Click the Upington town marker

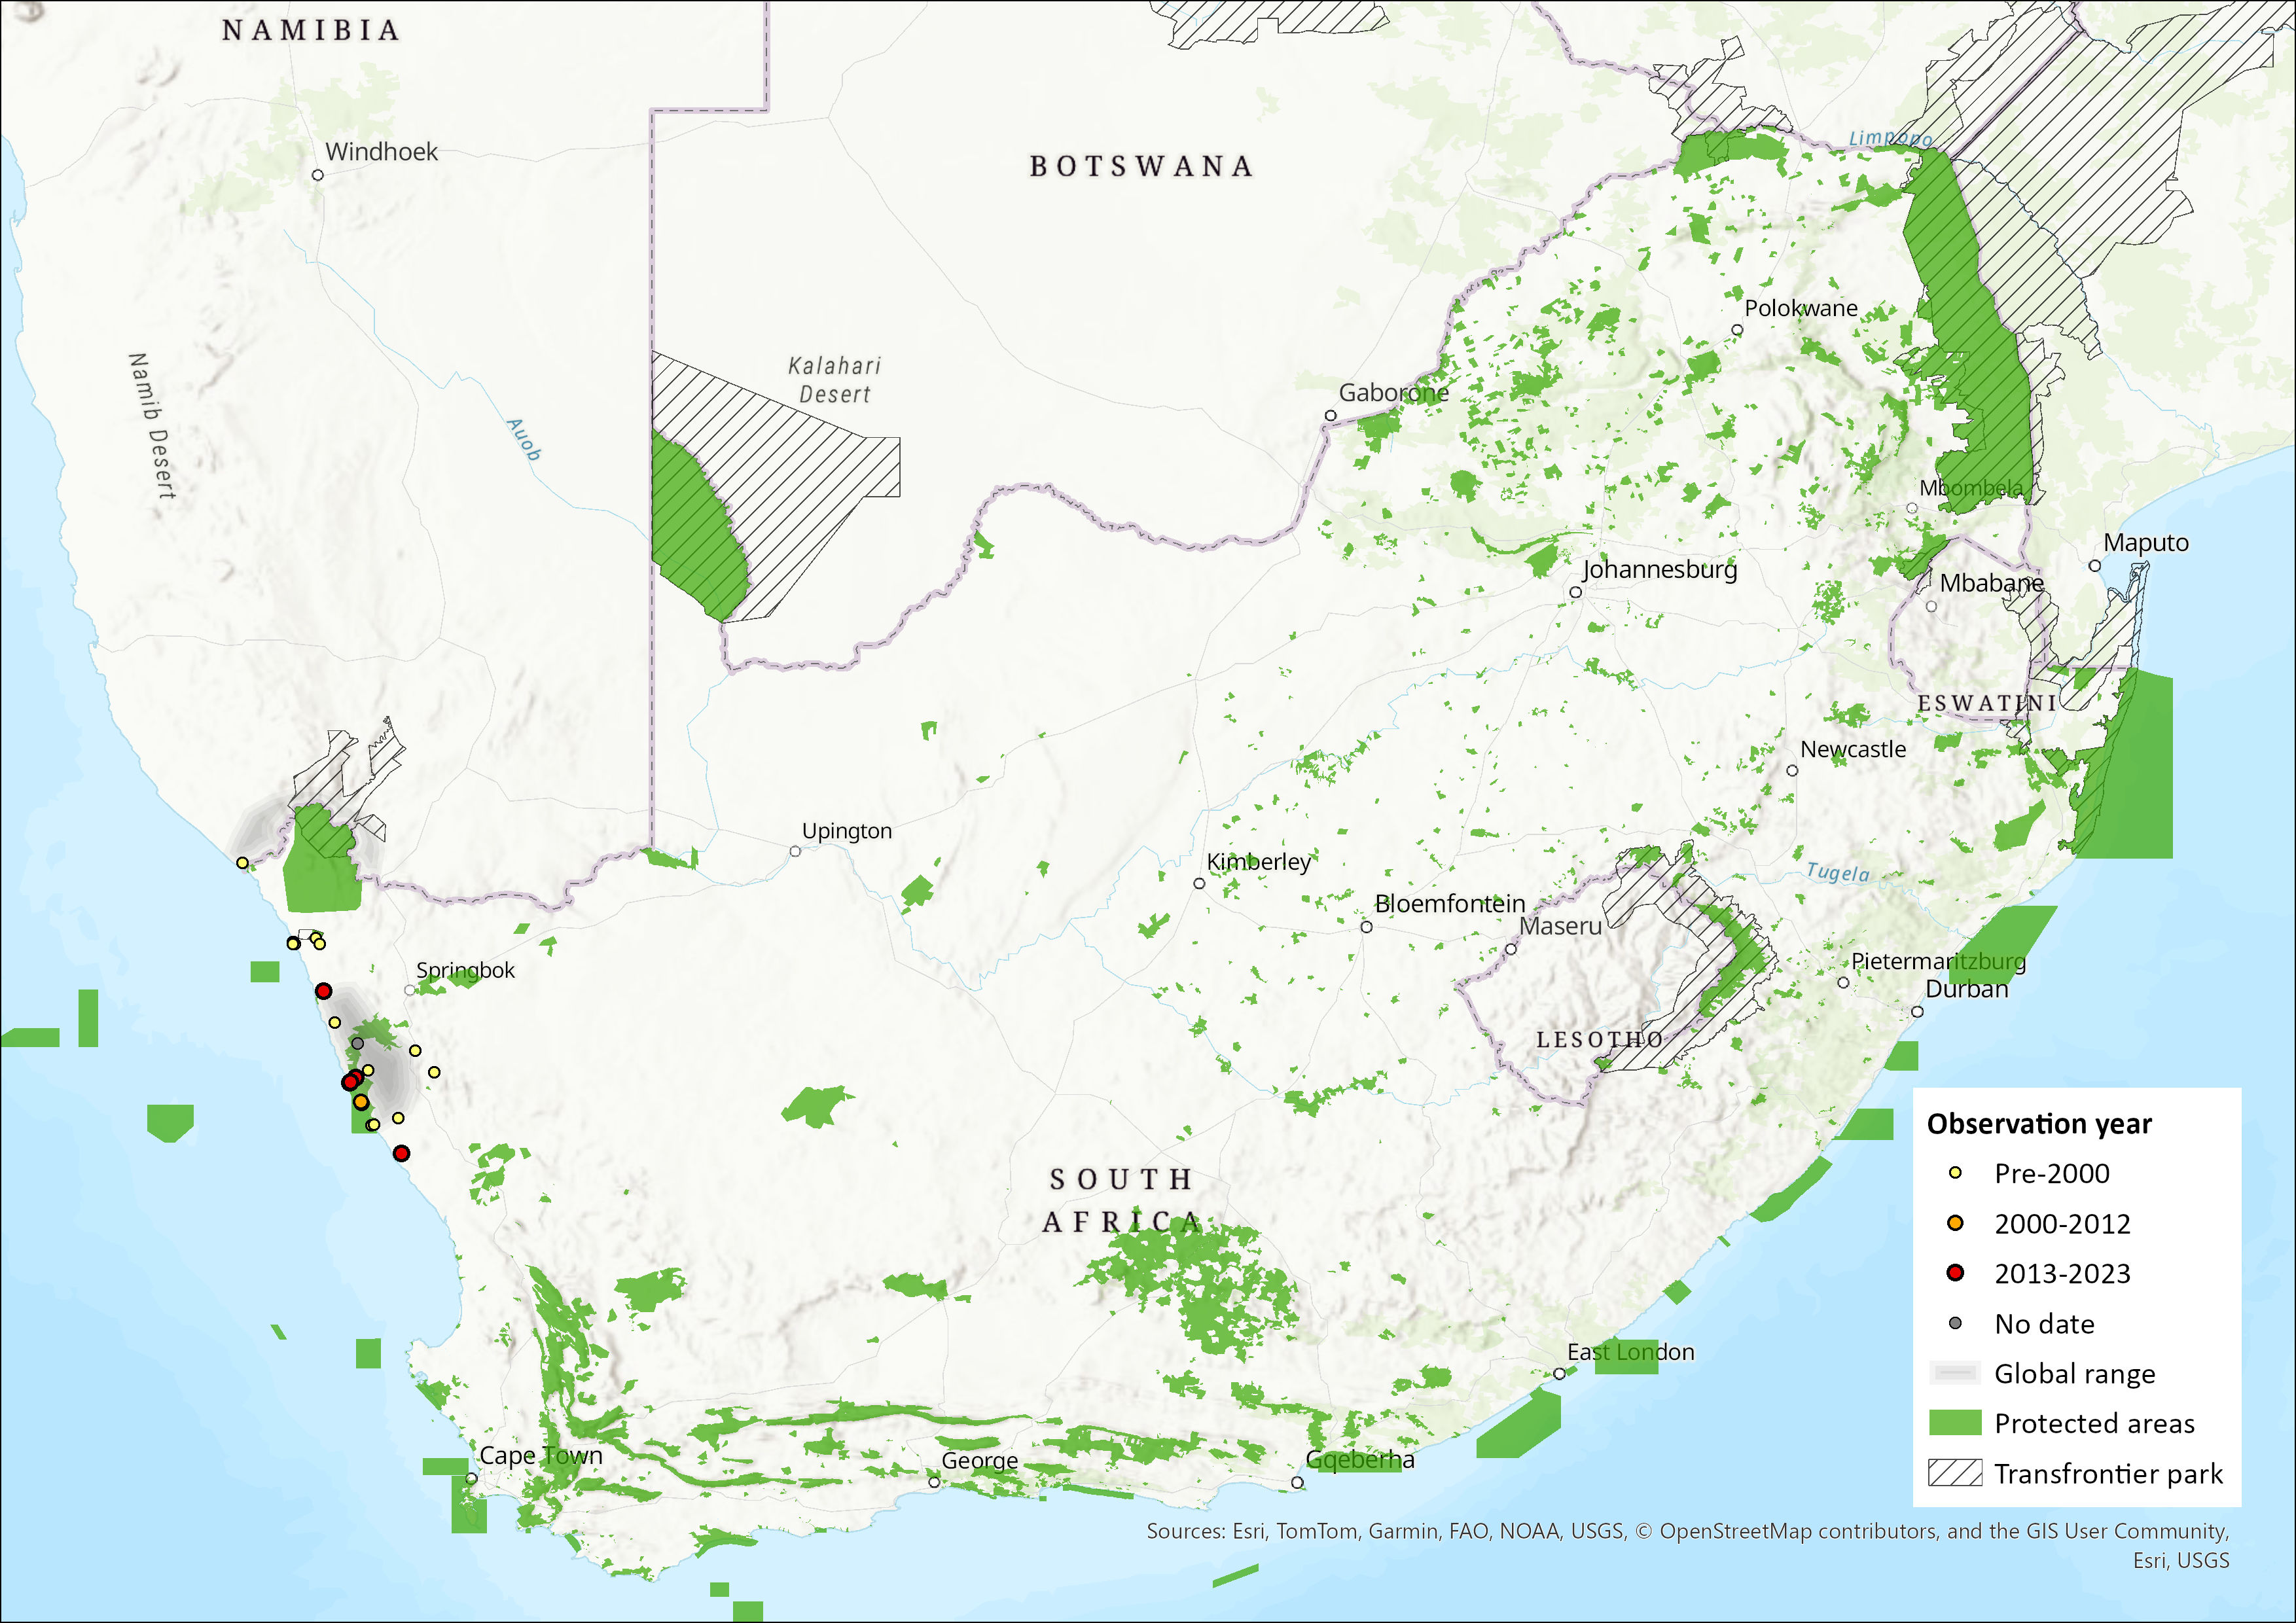point(795,851)
